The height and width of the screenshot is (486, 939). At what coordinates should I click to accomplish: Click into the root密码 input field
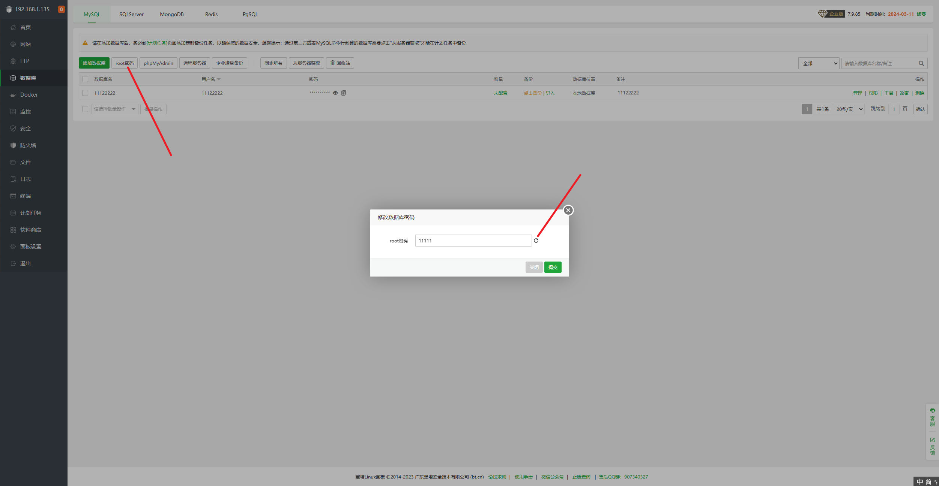pos(473,241)
